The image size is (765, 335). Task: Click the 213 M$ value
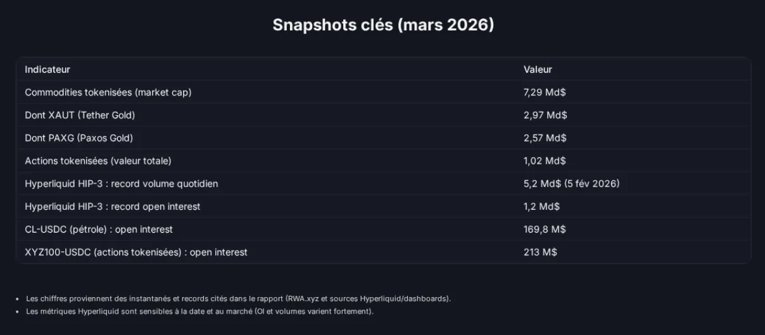pos(540,252)
